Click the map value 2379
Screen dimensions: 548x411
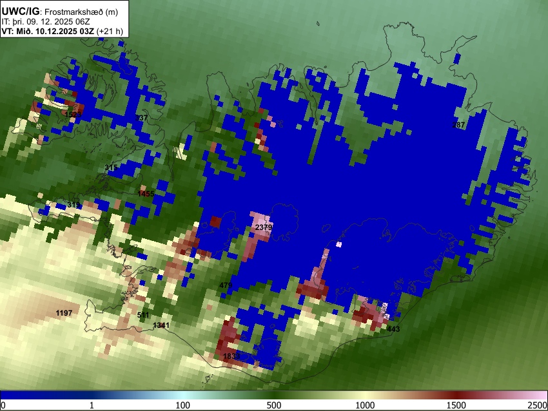264,227
